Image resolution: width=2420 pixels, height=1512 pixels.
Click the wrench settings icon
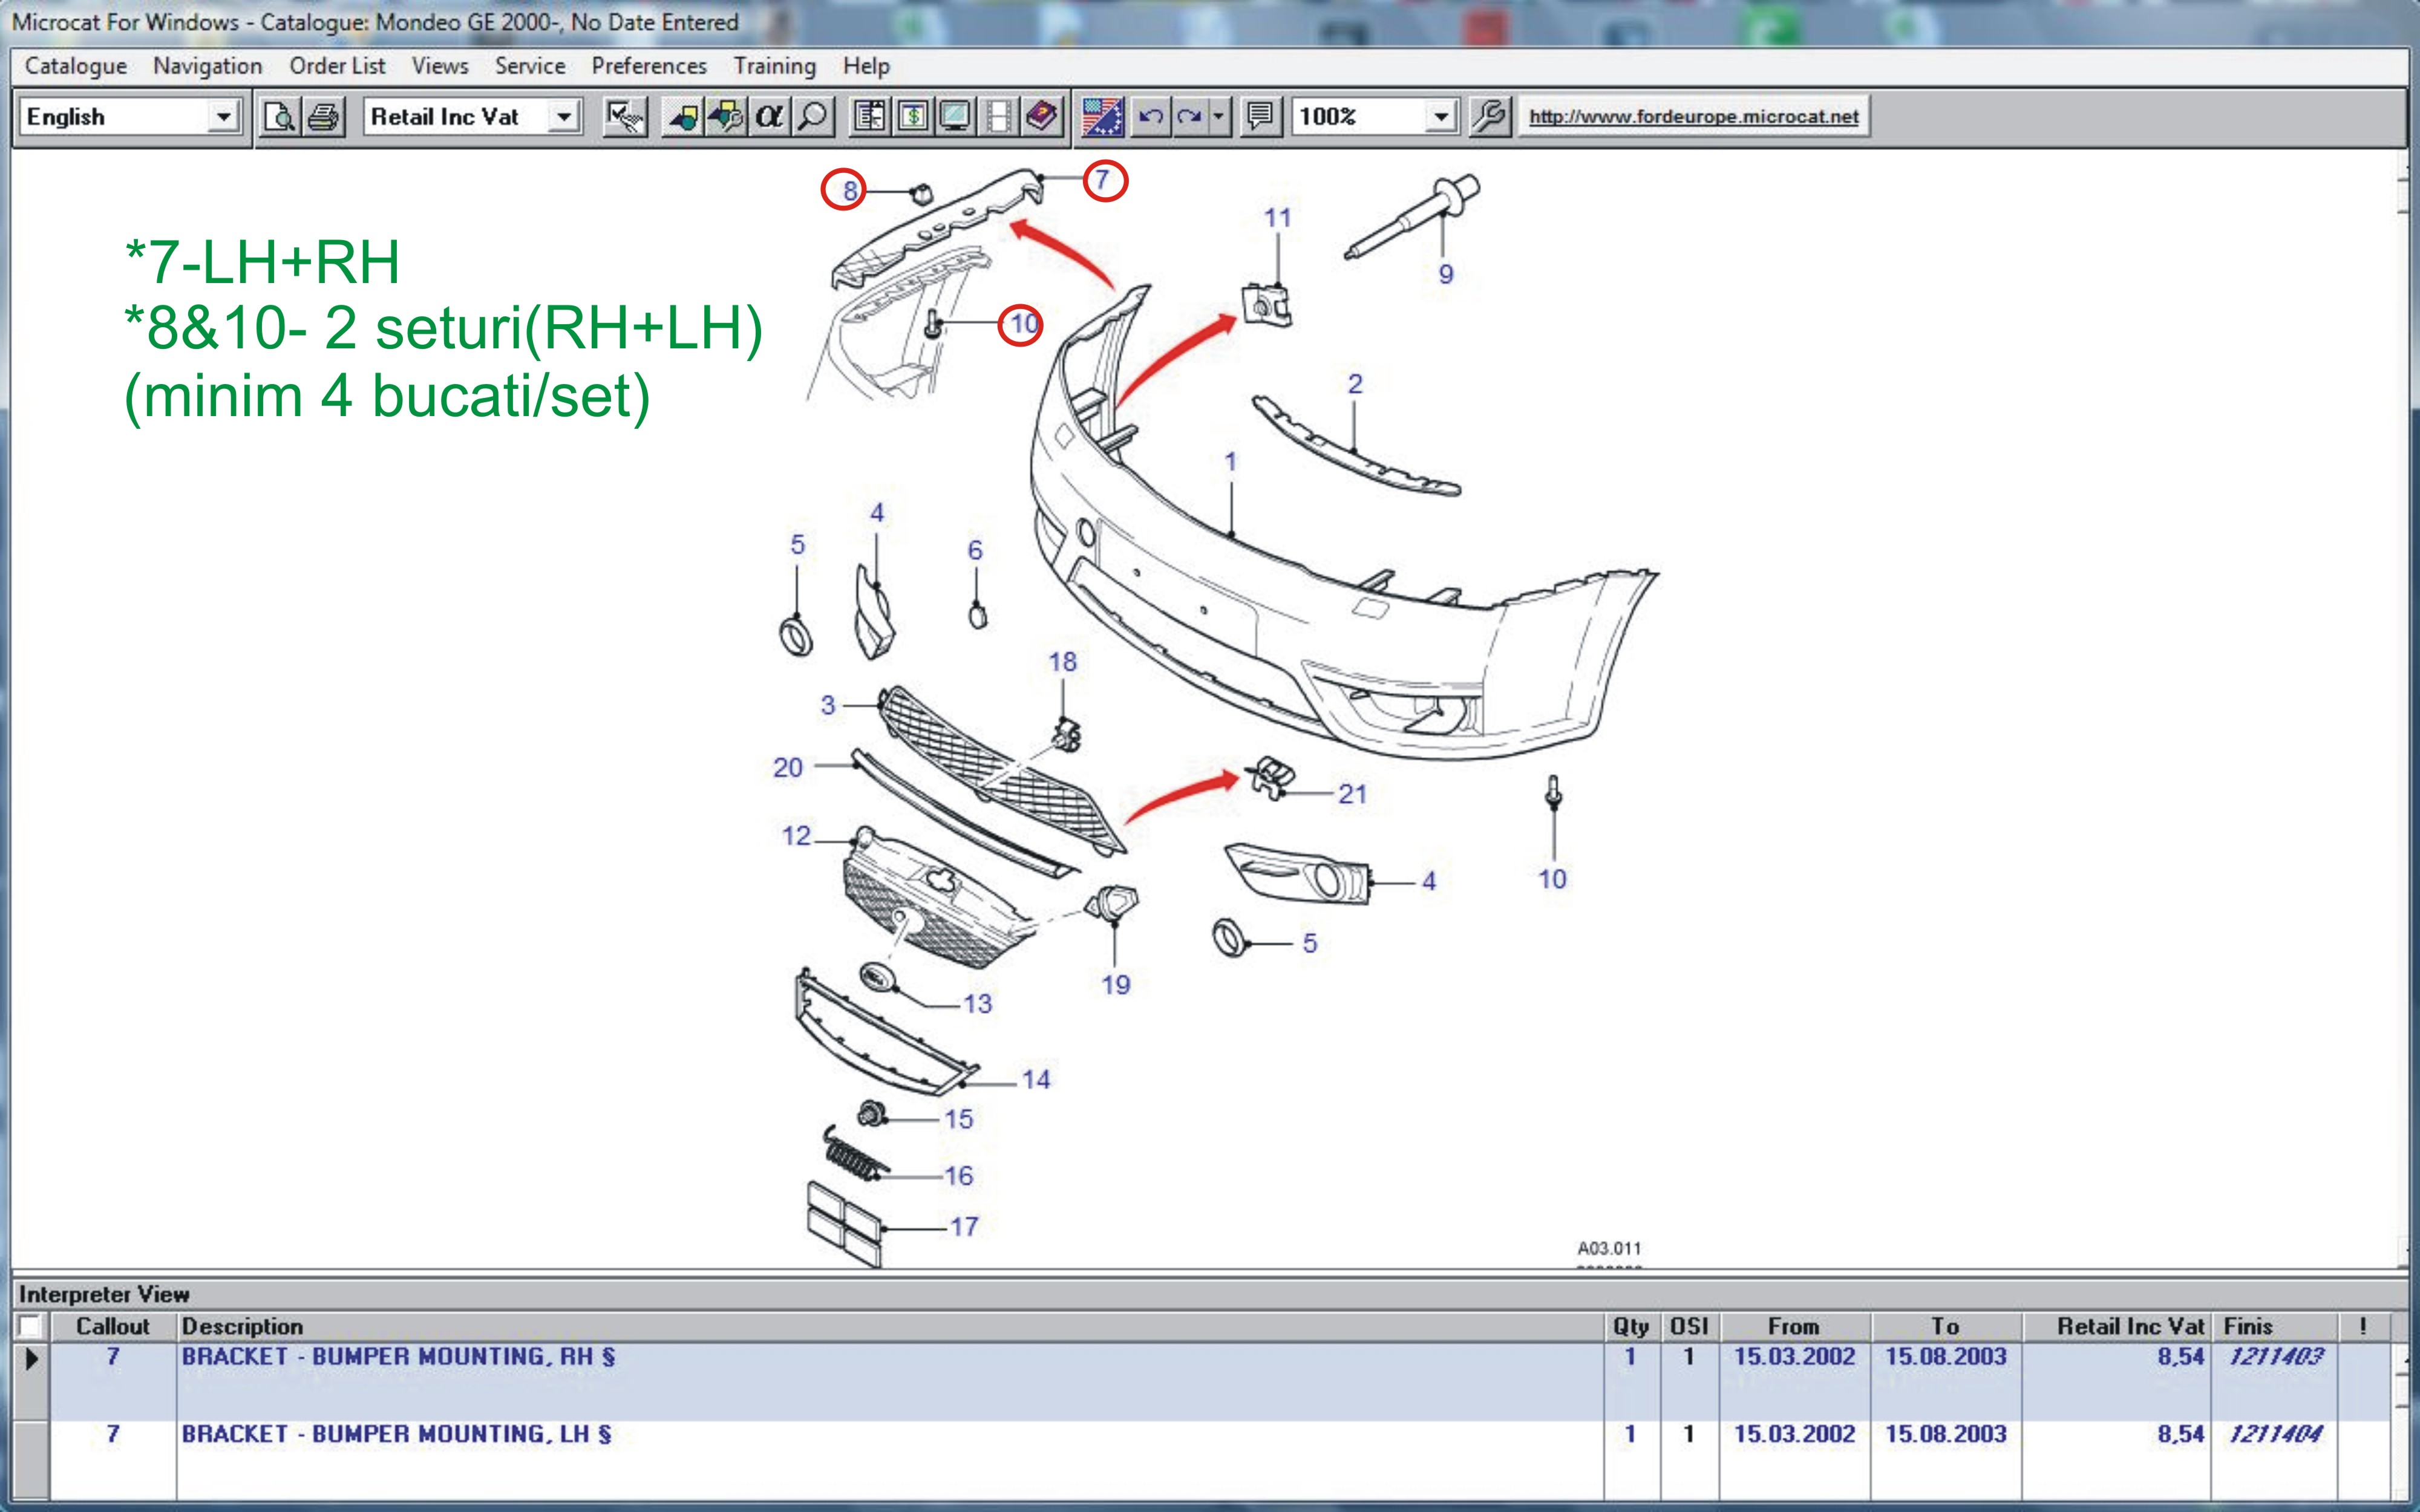click(1489, 117)
